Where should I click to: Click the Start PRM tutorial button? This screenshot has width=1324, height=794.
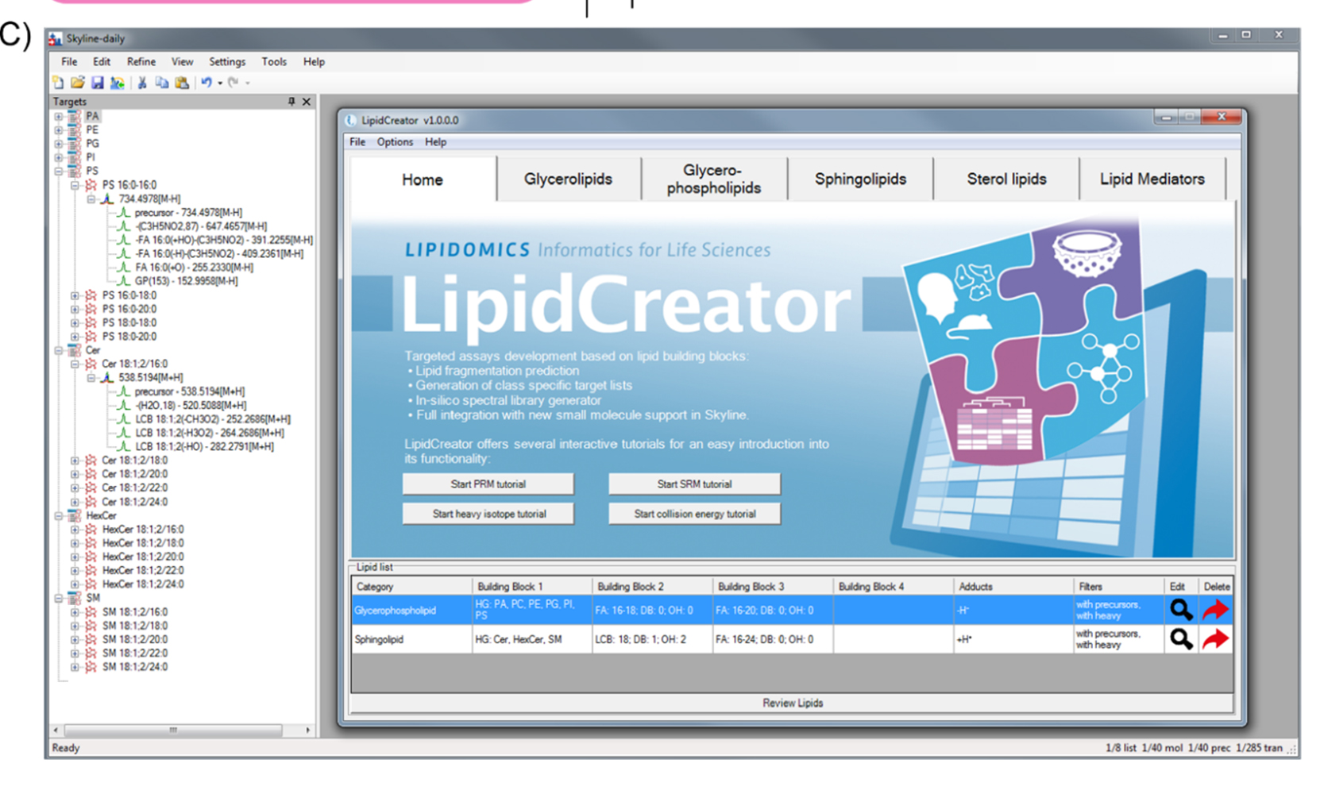(488, 484)
